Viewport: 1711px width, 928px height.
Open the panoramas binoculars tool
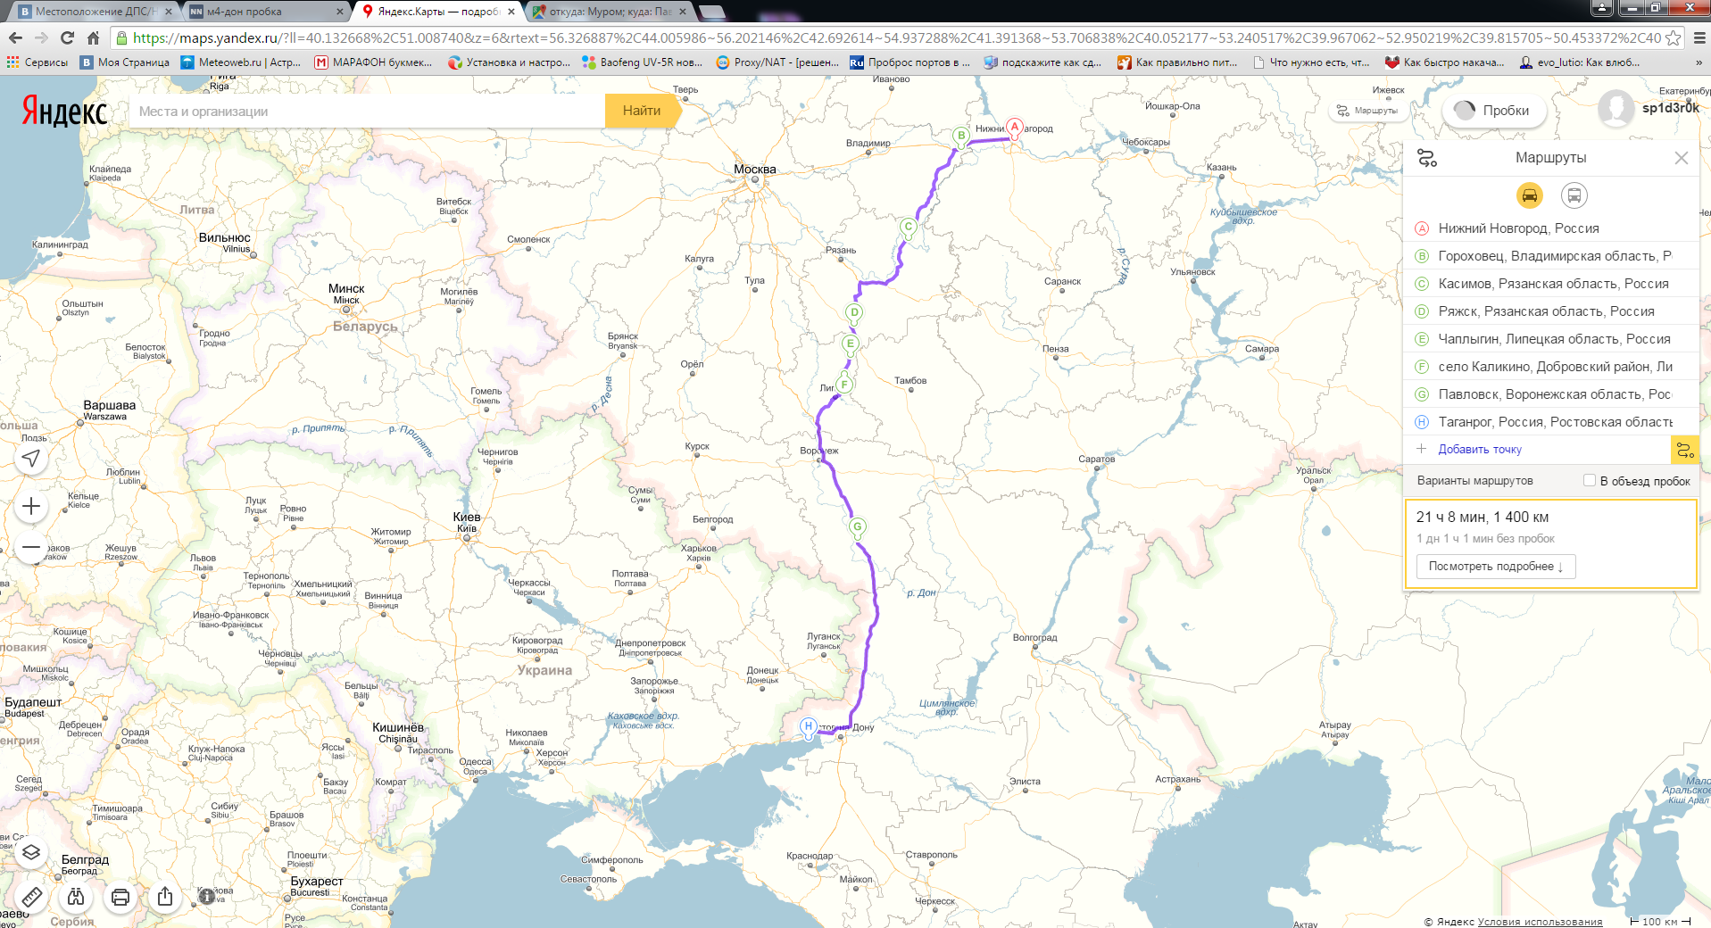[x=76, y=897]
